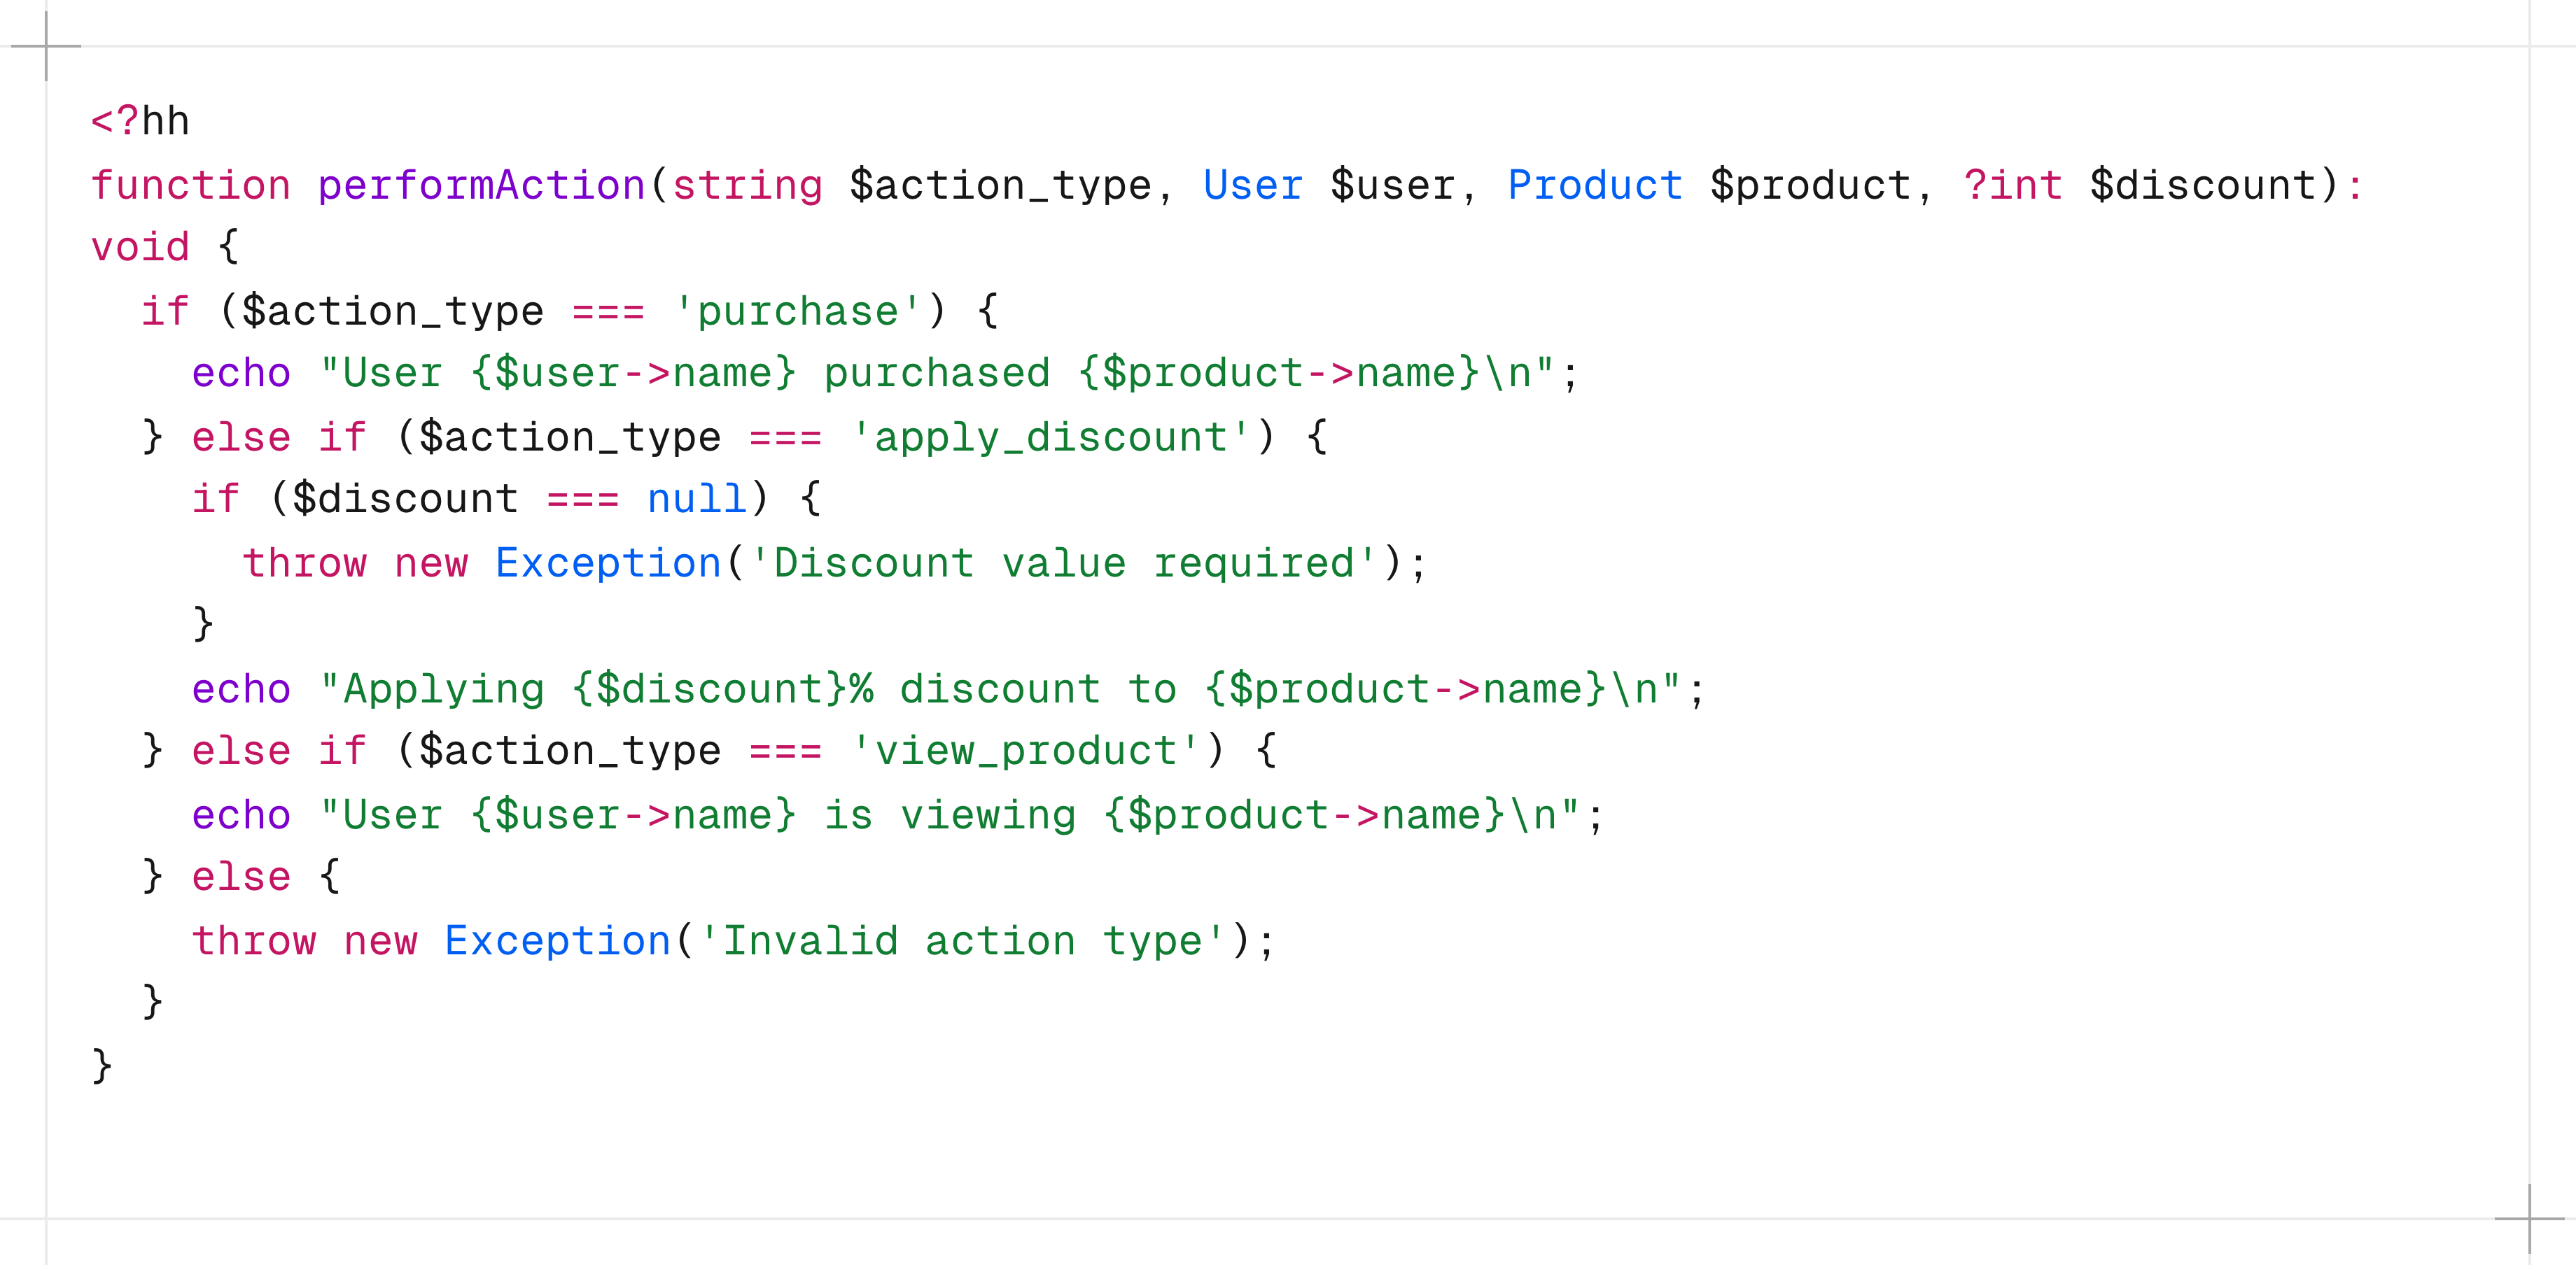Click the ?int nullable type
The width and height of the screenshot is (2576, 1265).
click(x=2012, y=185)
